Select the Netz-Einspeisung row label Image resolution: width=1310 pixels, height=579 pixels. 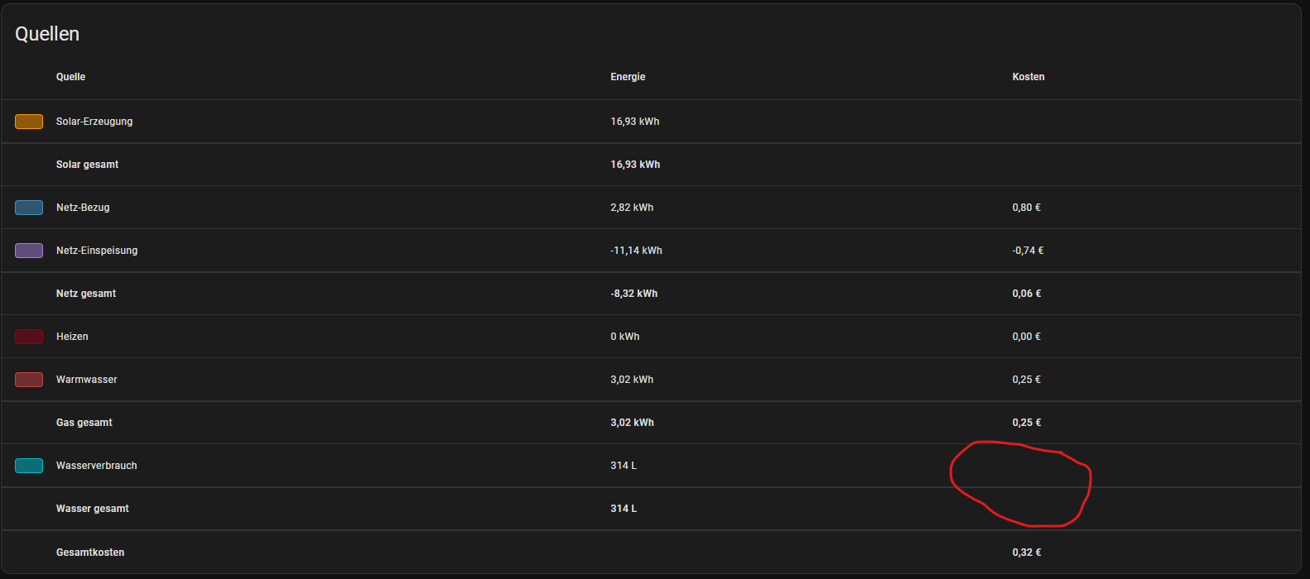click(97, 251)
